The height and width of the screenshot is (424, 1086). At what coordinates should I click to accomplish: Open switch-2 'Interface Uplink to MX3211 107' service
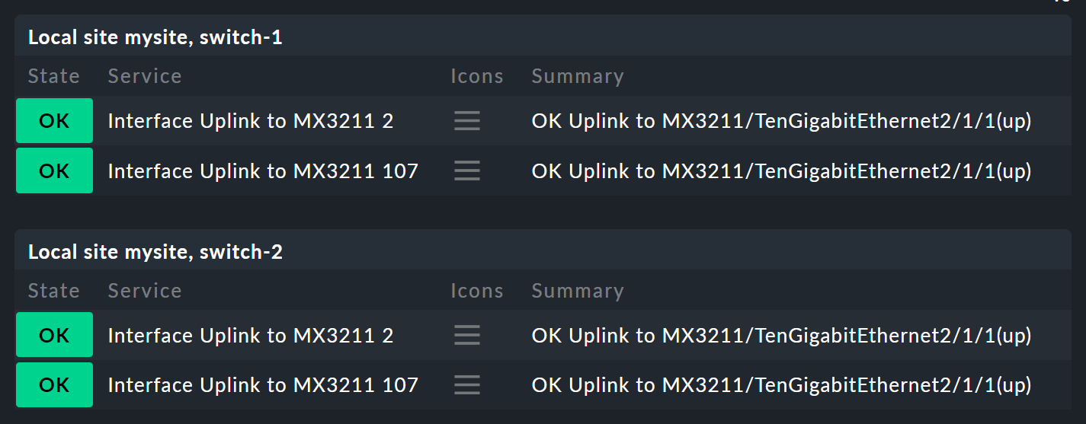[x=263, y=385]
